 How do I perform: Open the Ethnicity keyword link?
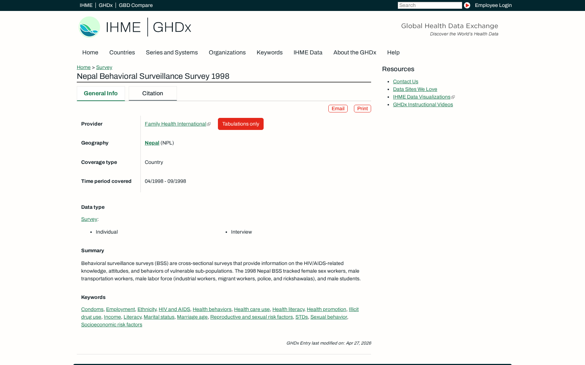pyautogui.click(x=147, y=310)
